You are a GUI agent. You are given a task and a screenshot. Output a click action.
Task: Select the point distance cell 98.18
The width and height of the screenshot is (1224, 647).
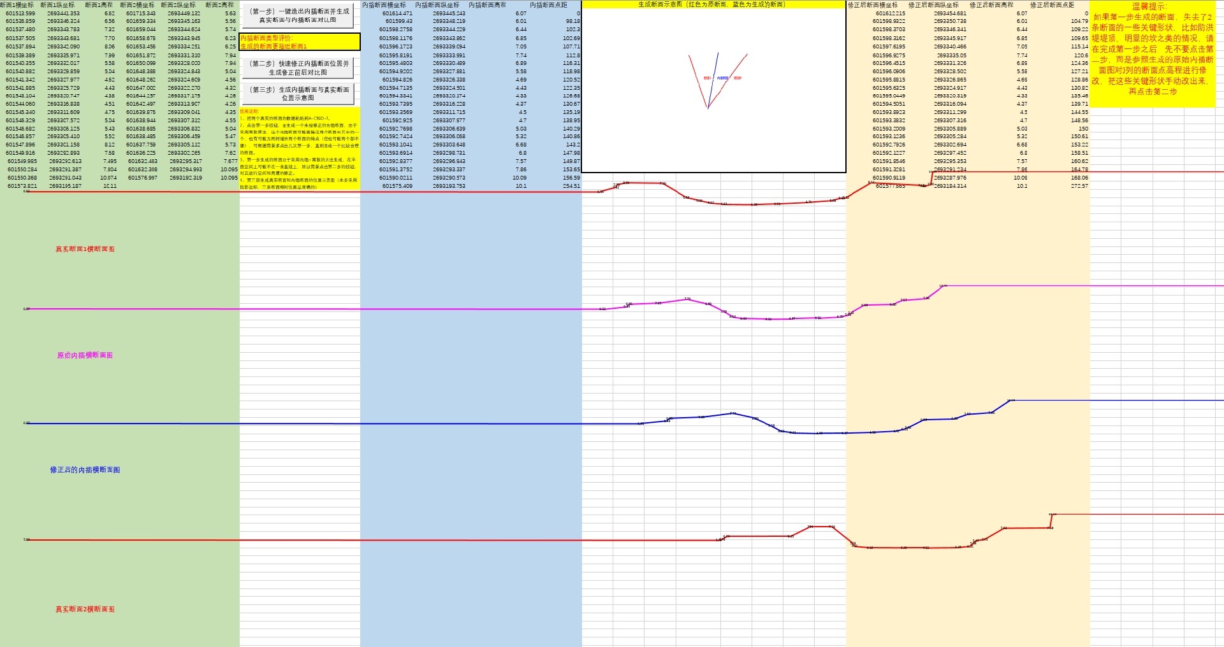(572, 21)
